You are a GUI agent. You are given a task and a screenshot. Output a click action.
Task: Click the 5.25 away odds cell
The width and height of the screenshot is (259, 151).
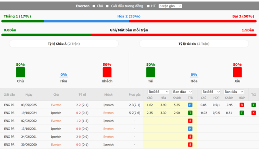pyautogui.click(x=177, y=105)
